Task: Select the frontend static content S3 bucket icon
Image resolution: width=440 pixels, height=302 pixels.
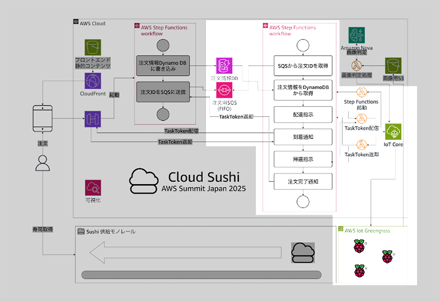Action: coord(93,48)
